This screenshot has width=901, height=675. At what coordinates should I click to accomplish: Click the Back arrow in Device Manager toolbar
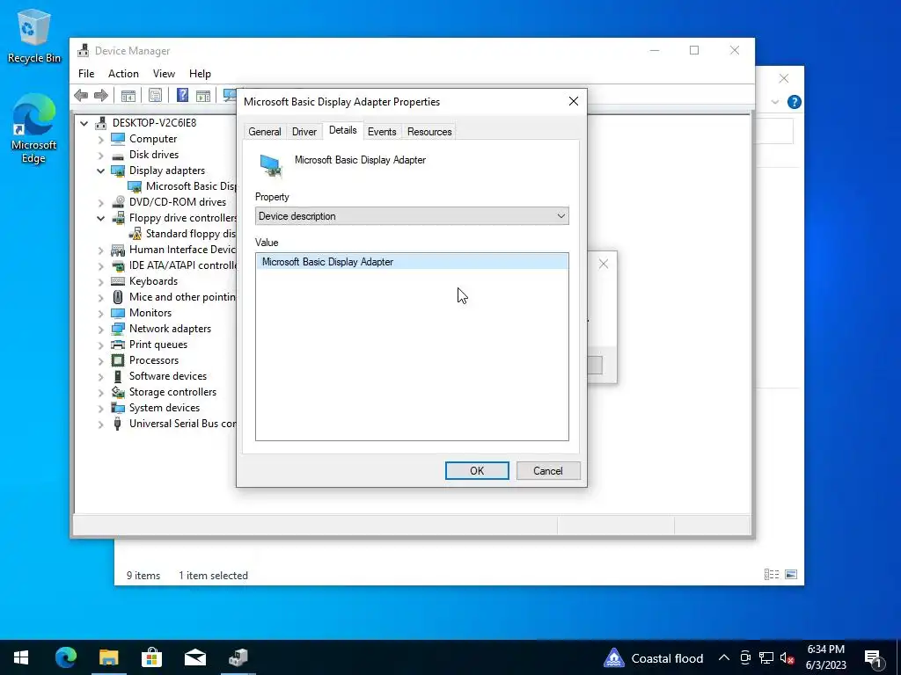tap(81, 95)
